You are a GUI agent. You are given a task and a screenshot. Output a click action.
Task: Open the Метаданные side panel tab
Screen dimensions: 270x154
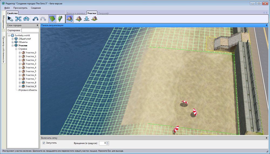click(x=4, y=22)
